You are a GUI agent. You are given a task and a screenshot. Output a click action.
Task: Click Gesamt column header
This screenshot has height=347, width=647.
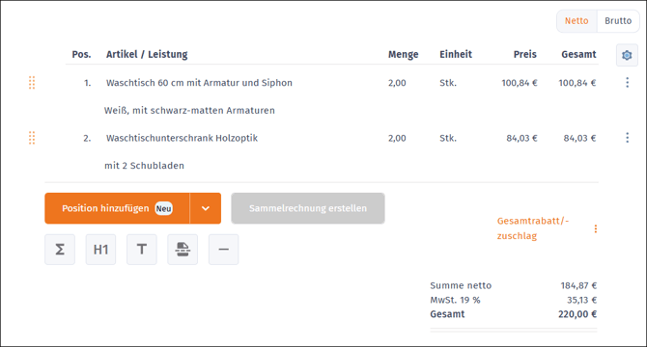[578, 54]
